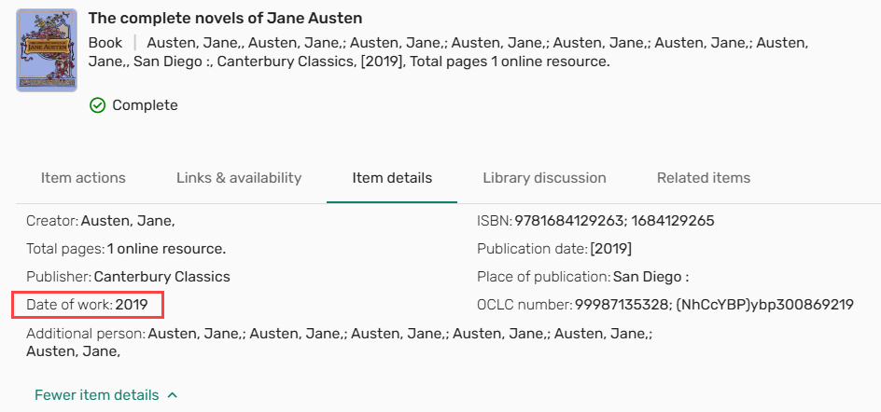Collapse details using the chevron arrow icon

[173, 395]
